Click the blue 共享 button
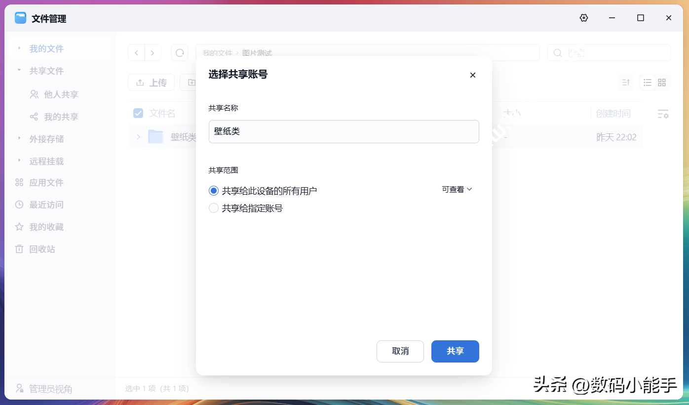The width and height of the screenshot is (689, 405). click(x=455, y=351)
